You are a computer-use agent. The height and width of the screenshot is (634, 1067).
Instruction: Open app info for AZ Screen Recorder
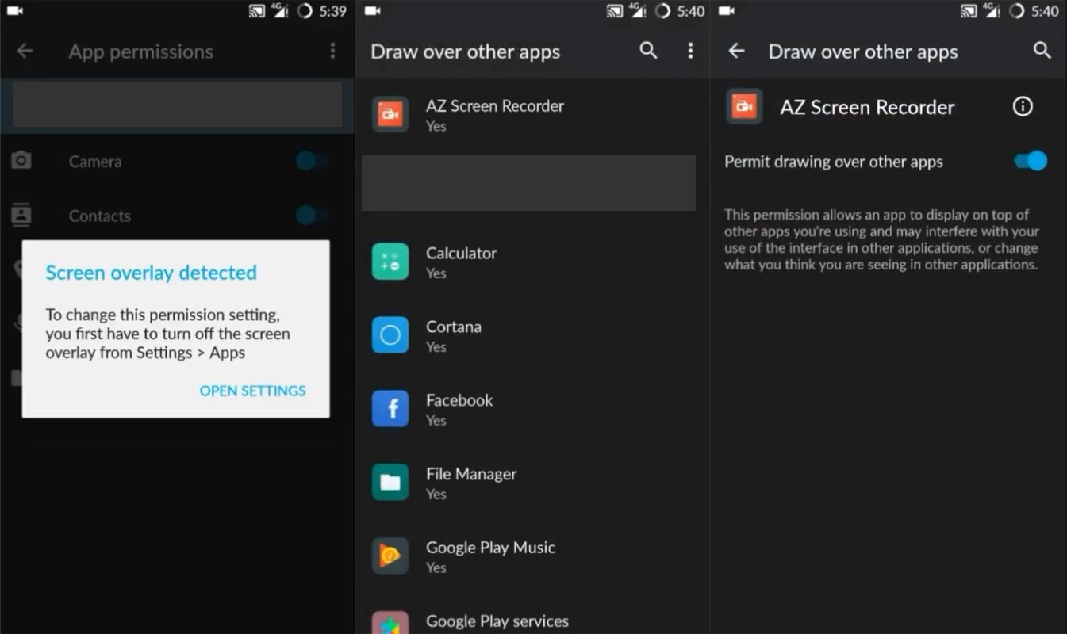pyautogui.click(x=1023, y=106)
